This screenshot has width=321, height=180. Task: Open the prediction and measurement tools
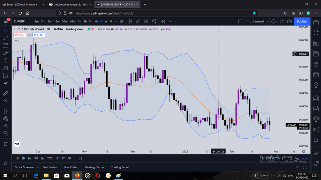6,76
